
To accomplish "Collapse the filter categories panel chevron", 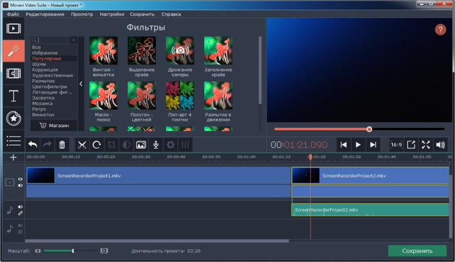I will (81, 84).
